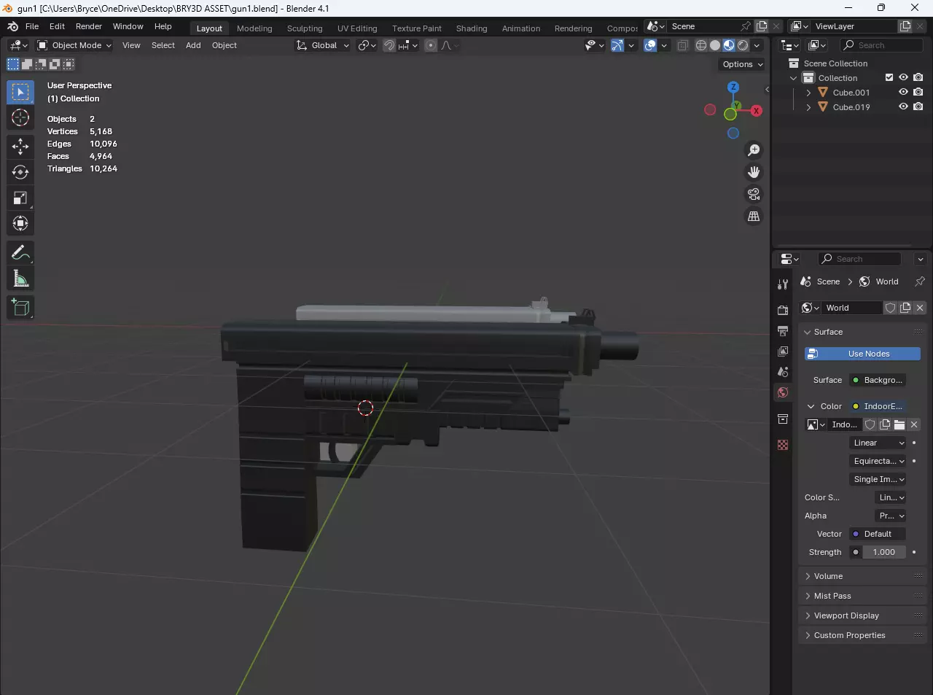933x695 pixels.
Task: Open the Global transform orientation dropdown
Action: pyautogui.click(x=322, y=45)
